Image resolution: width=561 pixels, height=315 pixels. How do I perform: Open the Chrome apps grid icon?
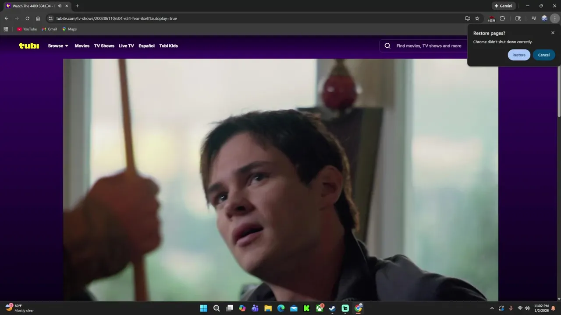(6, 29)
